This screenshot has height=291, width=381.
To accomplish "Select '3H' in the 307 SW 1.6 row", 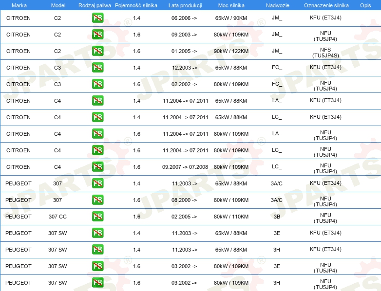I will (277, 283).
